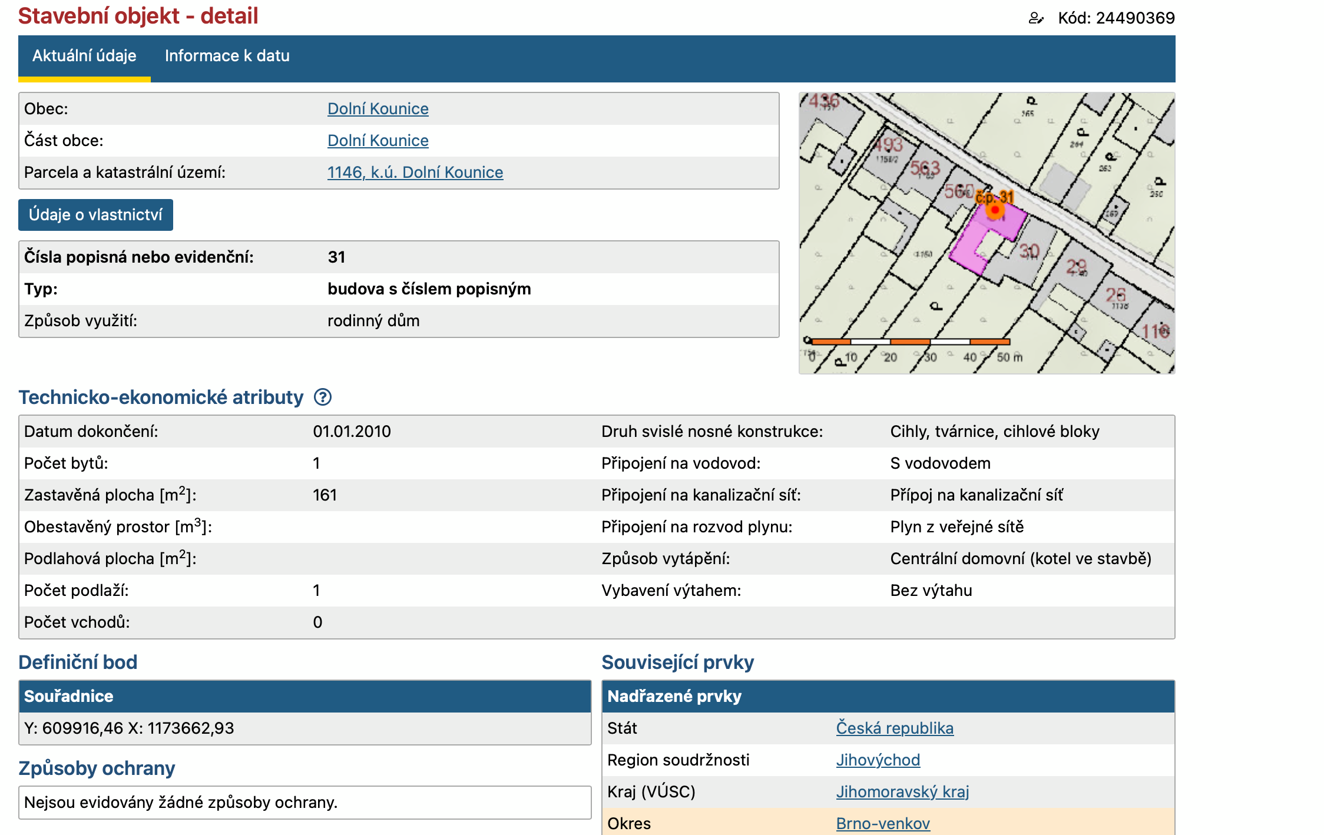Click the Souřadnice coordinates value
The image size is (1324, 835).
[x=129, y=728]
